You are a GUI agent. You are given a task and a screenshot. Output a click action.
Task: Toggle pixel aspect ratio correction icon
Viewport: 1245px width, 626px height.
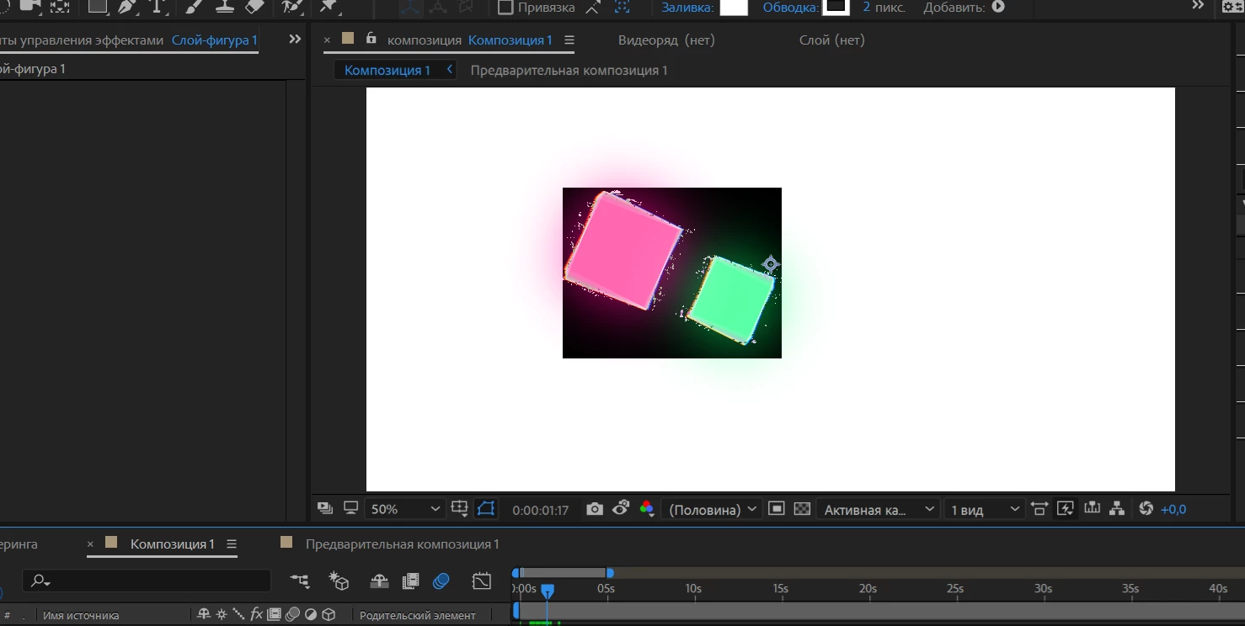point(1039,508)
